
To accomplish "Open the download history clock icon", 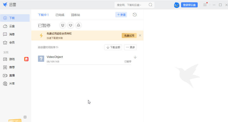I will coord(135,15).
